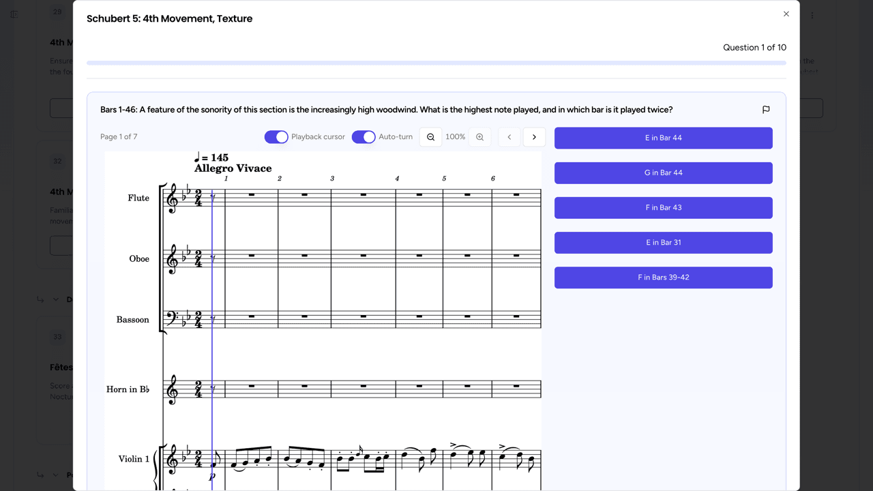The width and height of the screenshot is (873, 491).
Task: Go to the next score page
Action: click(x=534, y=137)
